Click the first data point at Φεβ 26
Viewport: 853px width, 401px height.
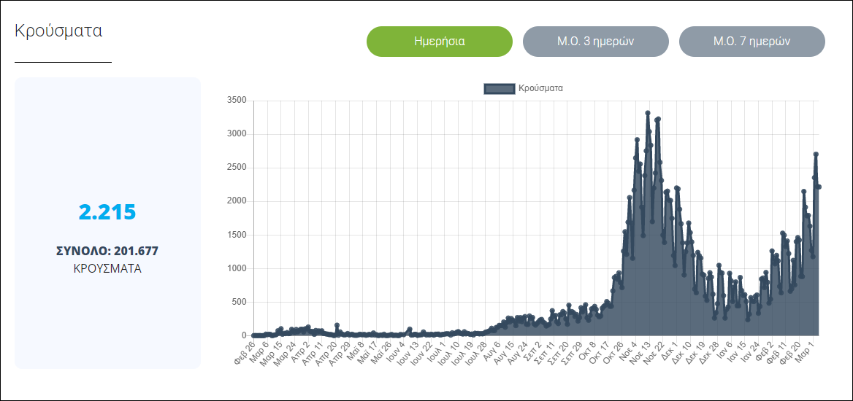click(253, 335)
